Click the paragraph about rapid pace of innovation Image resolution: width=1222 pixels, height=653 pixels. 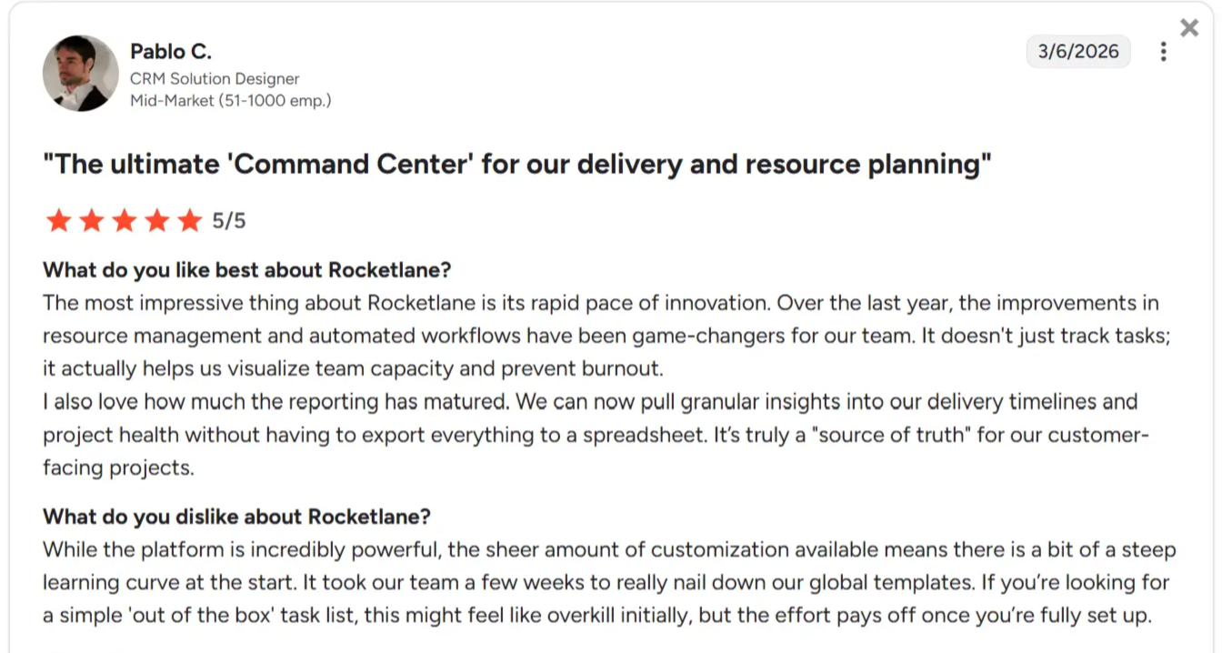[600, 336]
